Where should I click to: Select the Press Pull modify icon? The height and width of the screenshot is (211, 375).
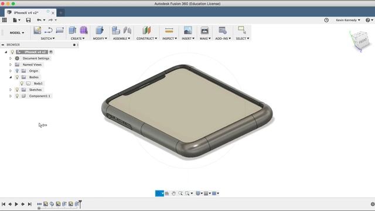100,30
